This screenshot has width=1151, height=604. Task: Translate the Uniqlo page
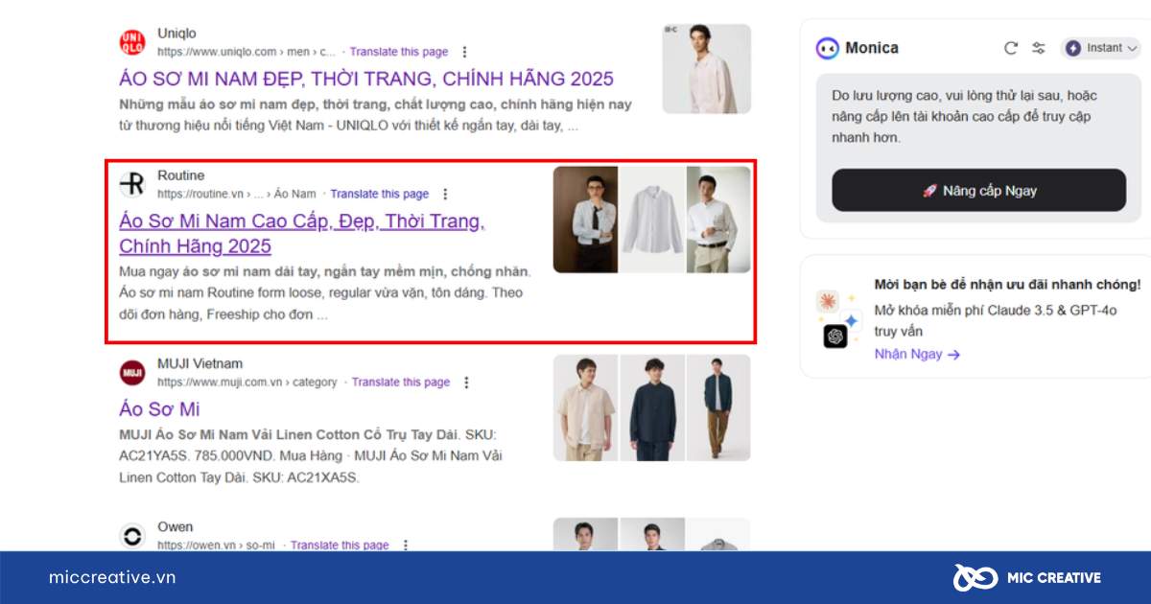pos(399,52)
